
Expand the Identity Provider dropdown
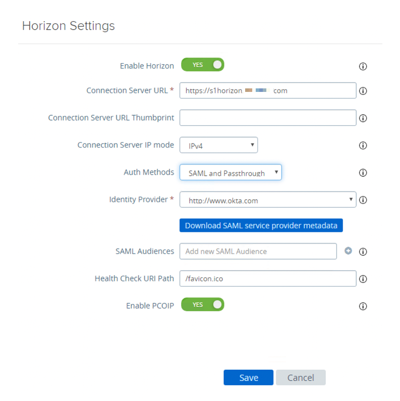point(268,200)
